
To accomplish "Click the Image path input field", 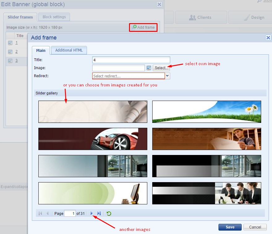I will [119, 68].
